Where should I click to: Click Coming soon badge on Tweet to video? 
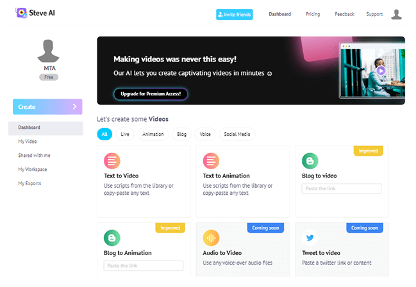point(365,228)
